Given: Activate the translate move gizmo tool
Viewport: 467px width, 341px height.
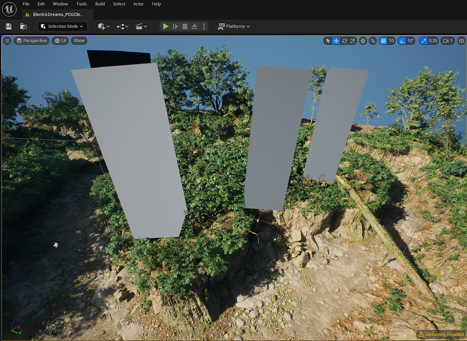Looking at the screenshot, I should [336, 41].
